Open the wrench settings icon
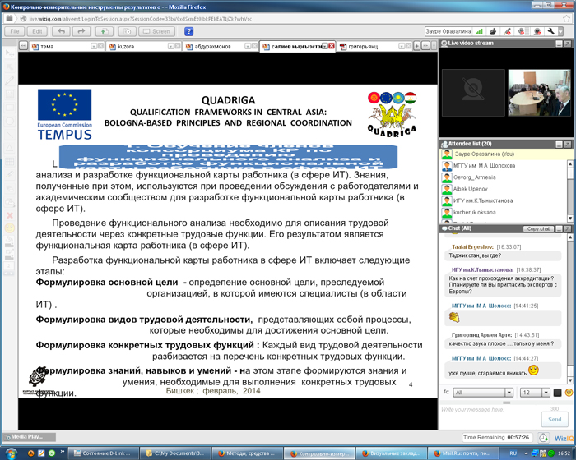The image size is (576, 460). [550, 31]
